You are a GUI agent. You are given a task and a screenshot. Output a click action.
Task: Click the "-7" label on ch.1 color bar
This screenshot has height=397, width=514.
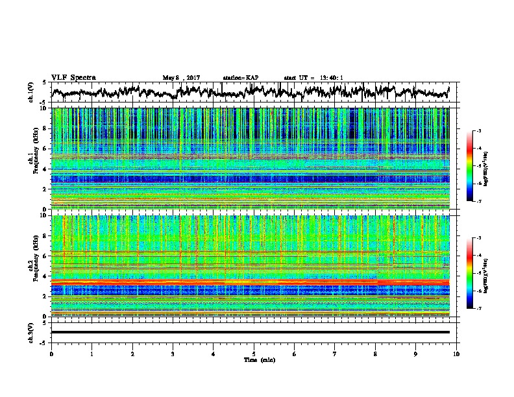click(x=479, y=201)
